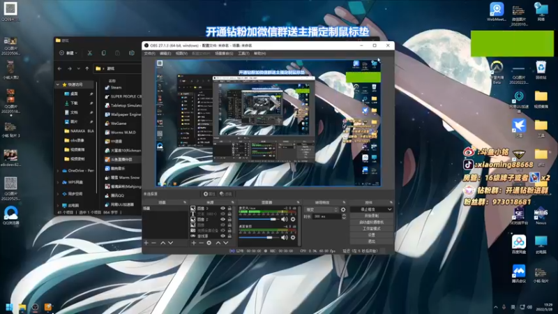Toggle the lock on 图像 2 source
The image size is (558, 314).
pyautogui.click(x=229, y=220)
